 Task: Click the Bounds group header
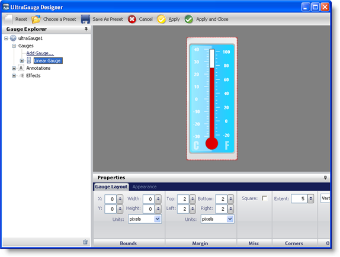(x=129, y=243)
